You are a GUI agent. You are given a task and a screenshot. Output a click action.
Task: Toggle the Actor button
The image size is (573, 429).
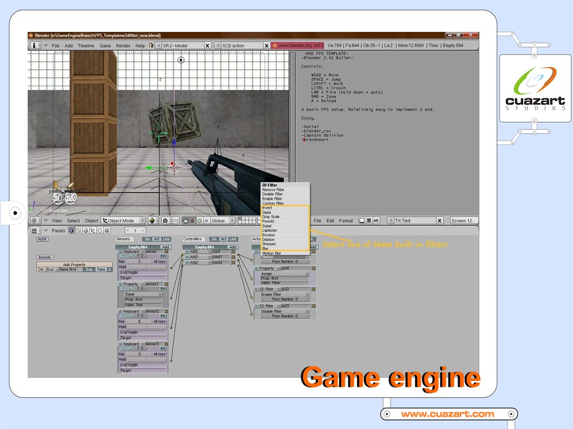point(42,239)
